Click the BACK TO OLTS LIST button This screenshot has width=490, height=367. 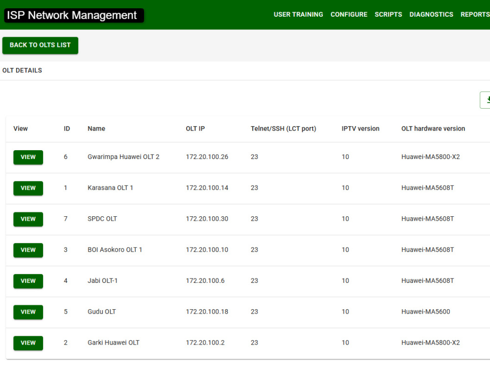point(40,46)
